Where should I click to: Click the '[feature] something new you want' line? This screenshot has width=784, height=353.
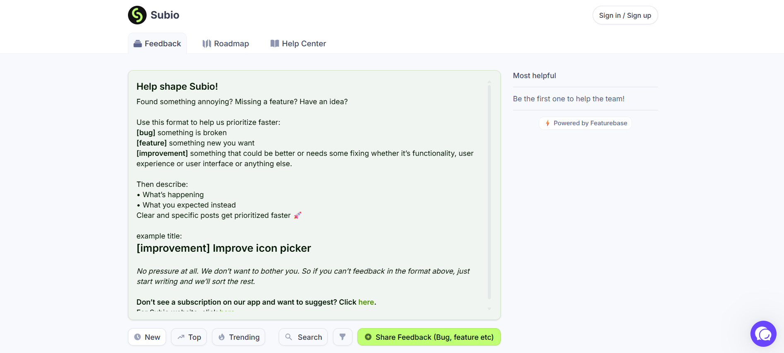[x=195, y=143]
